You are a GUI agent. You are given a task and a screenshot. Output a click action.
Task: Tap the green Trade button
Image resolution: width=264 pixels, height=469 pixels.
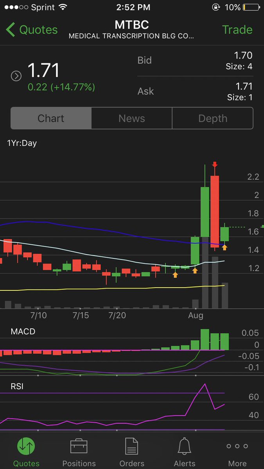(x=237, y=30)
